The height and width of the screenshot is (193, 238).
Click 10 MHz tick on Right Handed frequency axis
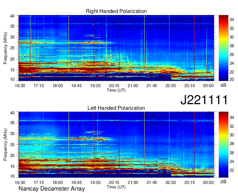click(12, 79)
